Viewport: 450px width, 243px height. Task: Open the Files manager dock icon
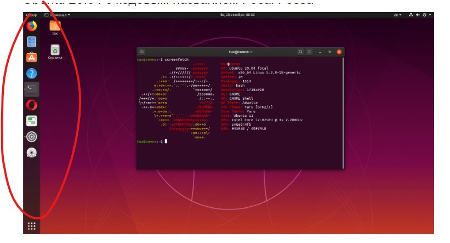tap(32, 42)
